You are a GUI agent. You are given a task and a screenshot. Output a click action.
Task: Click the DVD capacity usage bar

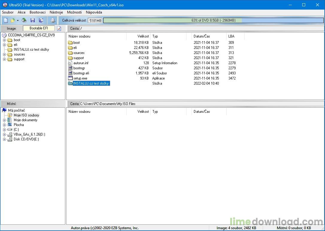(x=213, y=20)
